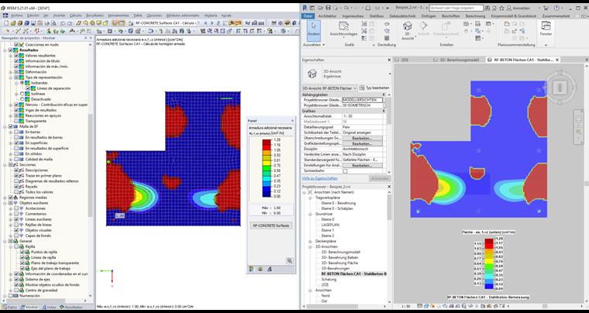Toggle Información de título checkbox
589x313 pixels.
16,60
